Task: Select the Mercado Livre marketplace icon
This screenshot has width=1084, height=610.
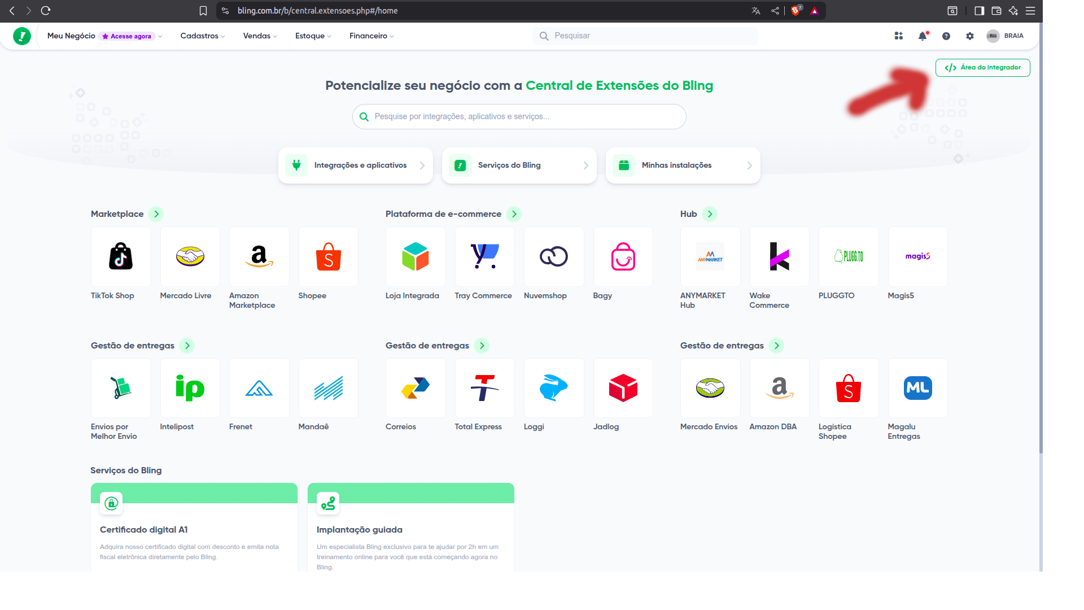Action: click(x=190, y=256)
